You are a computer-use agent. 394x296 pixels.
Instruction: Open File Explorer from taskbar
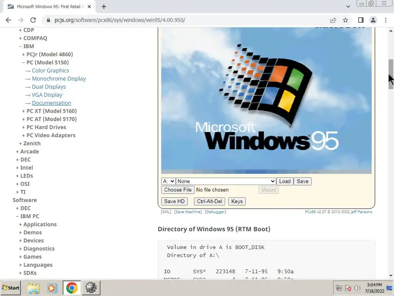(33, 288)
